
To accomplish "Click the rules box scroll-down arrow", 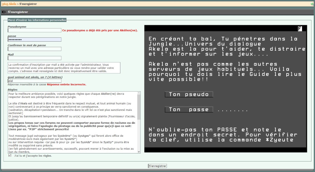I will [139, 151].
